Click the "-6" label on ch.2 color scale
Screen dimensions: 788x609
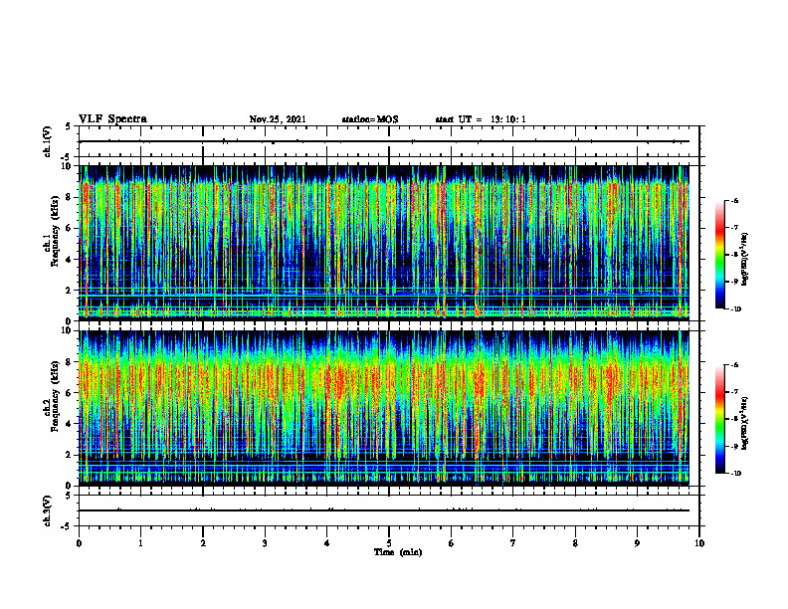[734, 366]
